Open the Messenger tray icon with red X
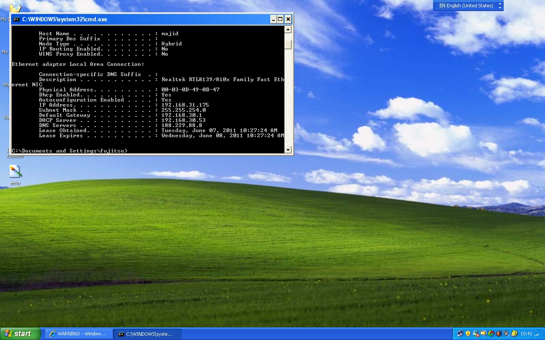545x340 pixels. pyautogui.click(x=476, y=334)
